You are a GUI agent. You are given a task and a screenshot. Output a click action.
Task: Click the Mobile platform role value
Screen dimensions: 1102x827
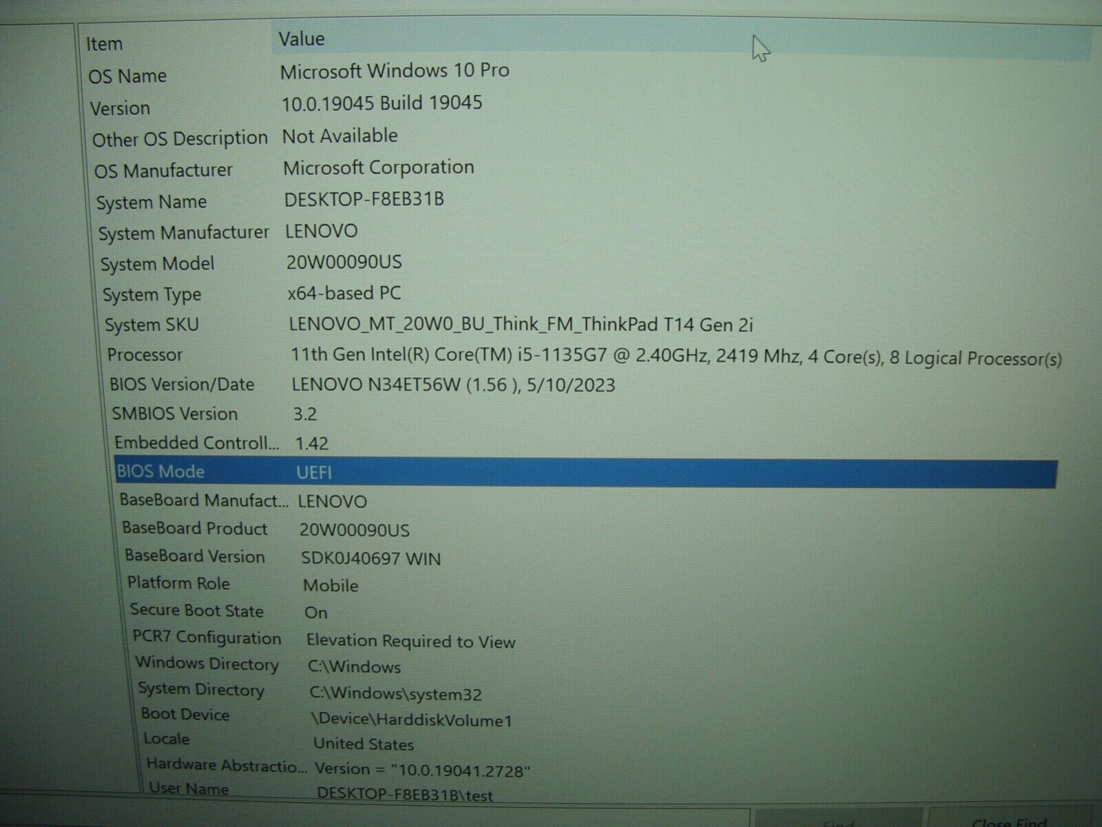pos(331,586)
